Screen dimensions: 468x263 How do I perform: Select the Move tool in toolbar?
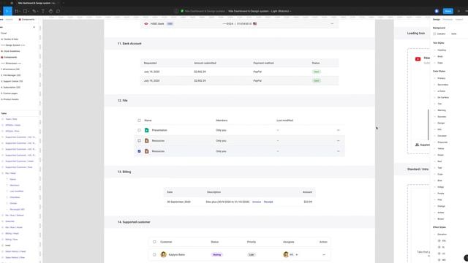[7, 11]
